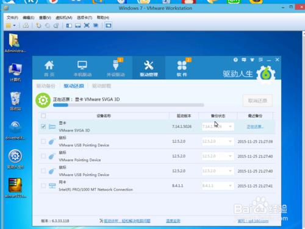Click the 取消还原 cancel restore button
Screen dimensions: 305x229
click(257, 100)
